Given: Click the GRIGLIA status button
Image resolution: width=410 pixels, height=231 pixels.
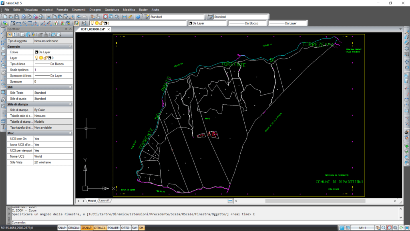Looking at the screenshot, I should point(73,228).
